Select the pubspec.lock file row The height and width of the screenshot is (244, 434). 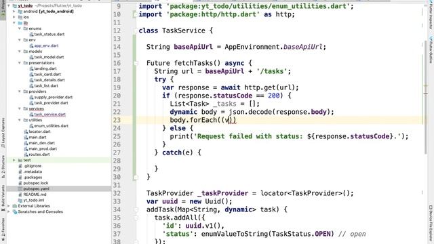point(59,183)
